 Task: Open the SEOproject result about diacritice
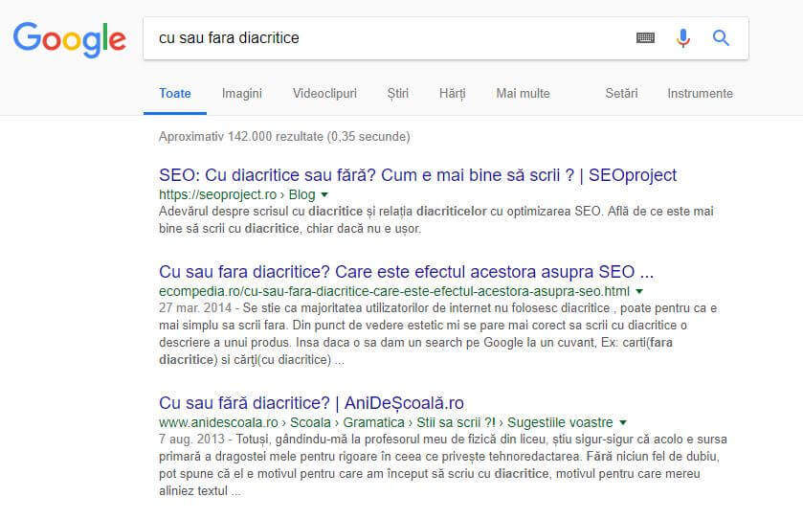coord(418,175)
